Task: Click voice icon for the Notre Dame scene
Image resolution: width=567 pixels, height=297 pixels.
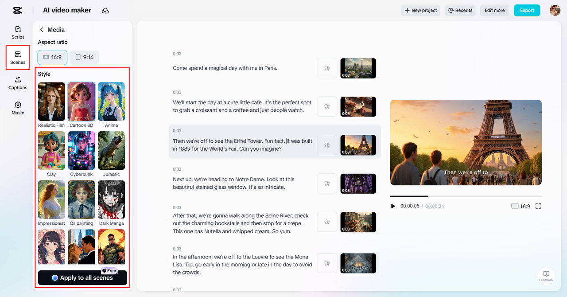Action: coord(327,184)
